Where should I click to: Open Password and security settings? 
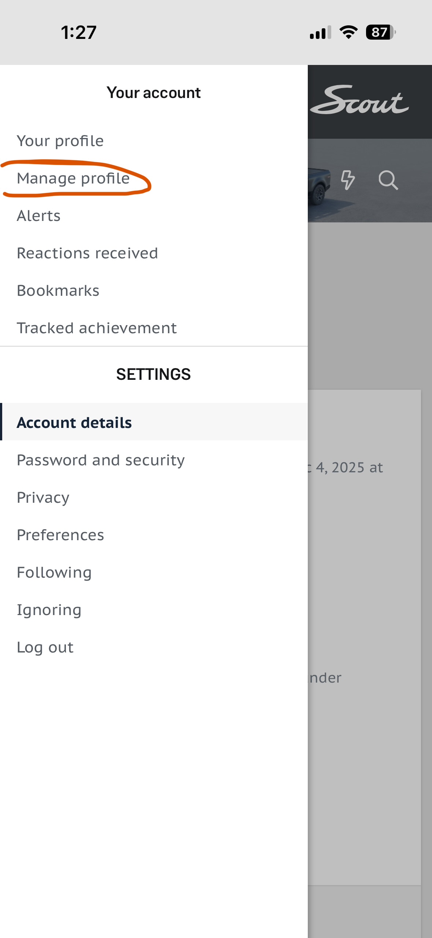pyautogui.click(x=101, y=460)
